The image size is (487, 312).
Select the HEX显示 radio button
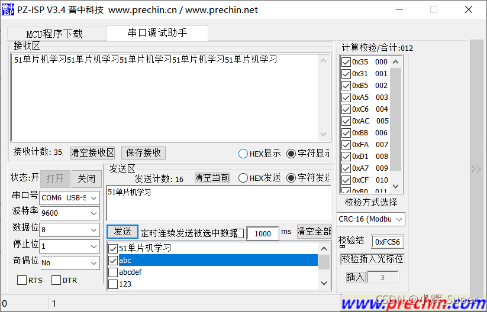tap(243, 154)
